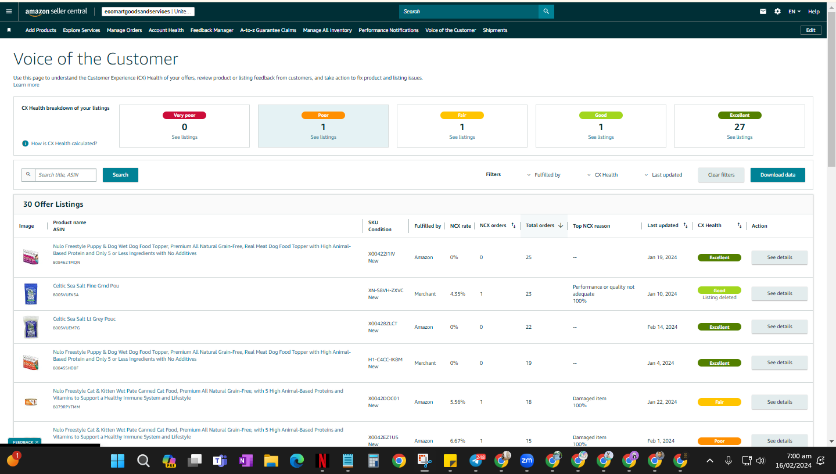
Task: Open Task View on the taskbar
Action: 194,461
